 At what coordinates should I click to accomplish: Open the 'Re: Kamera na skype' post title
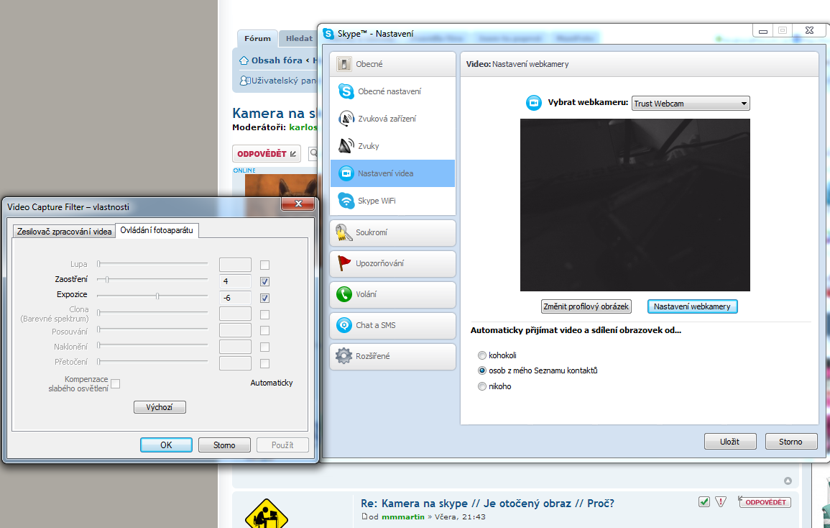(x=487, y=503)
